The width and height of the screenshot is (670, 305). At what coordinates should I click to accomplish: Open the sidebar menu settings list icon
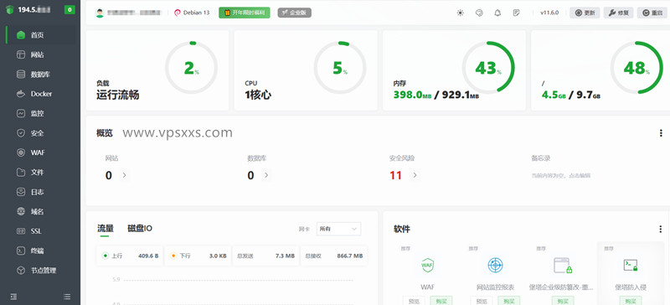click(67, 296)
